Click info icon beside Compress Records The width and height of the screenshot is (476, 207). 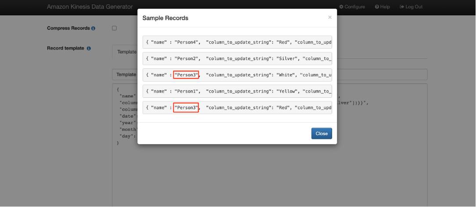[93, 28]
